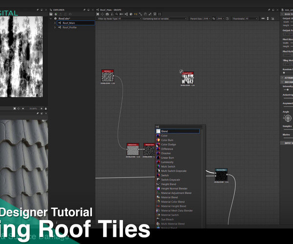Click the info icon in graph toolbar
The image size is (293, 244).
coord(112,14)
